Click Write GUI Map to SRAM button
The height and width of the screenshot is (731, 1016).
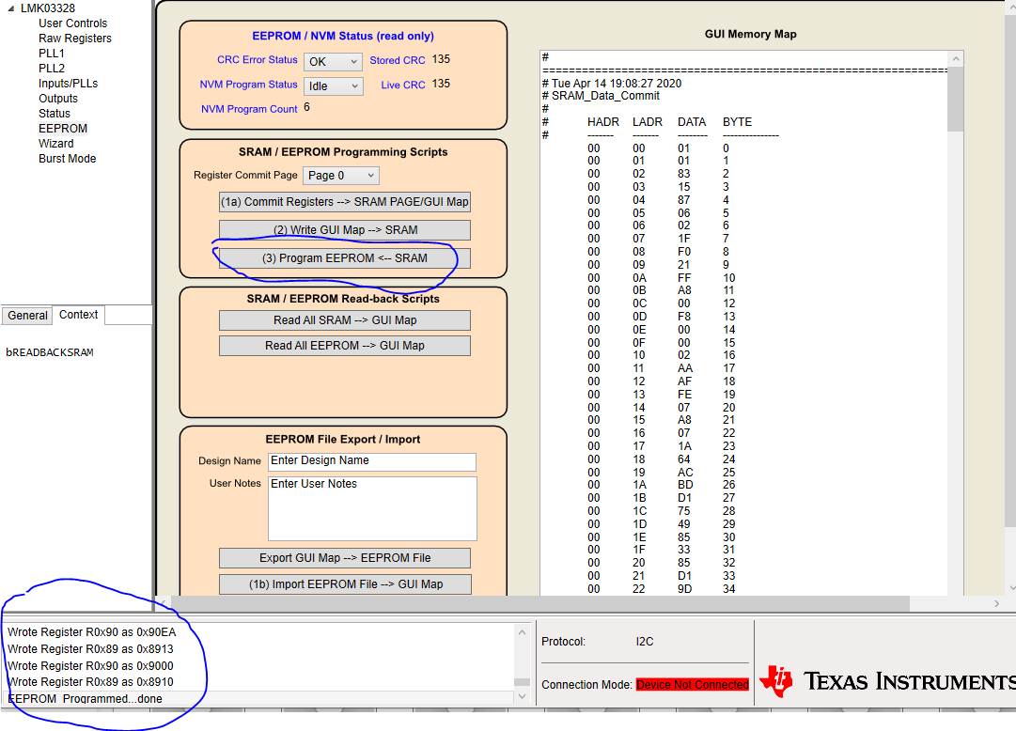click(345, 230)
